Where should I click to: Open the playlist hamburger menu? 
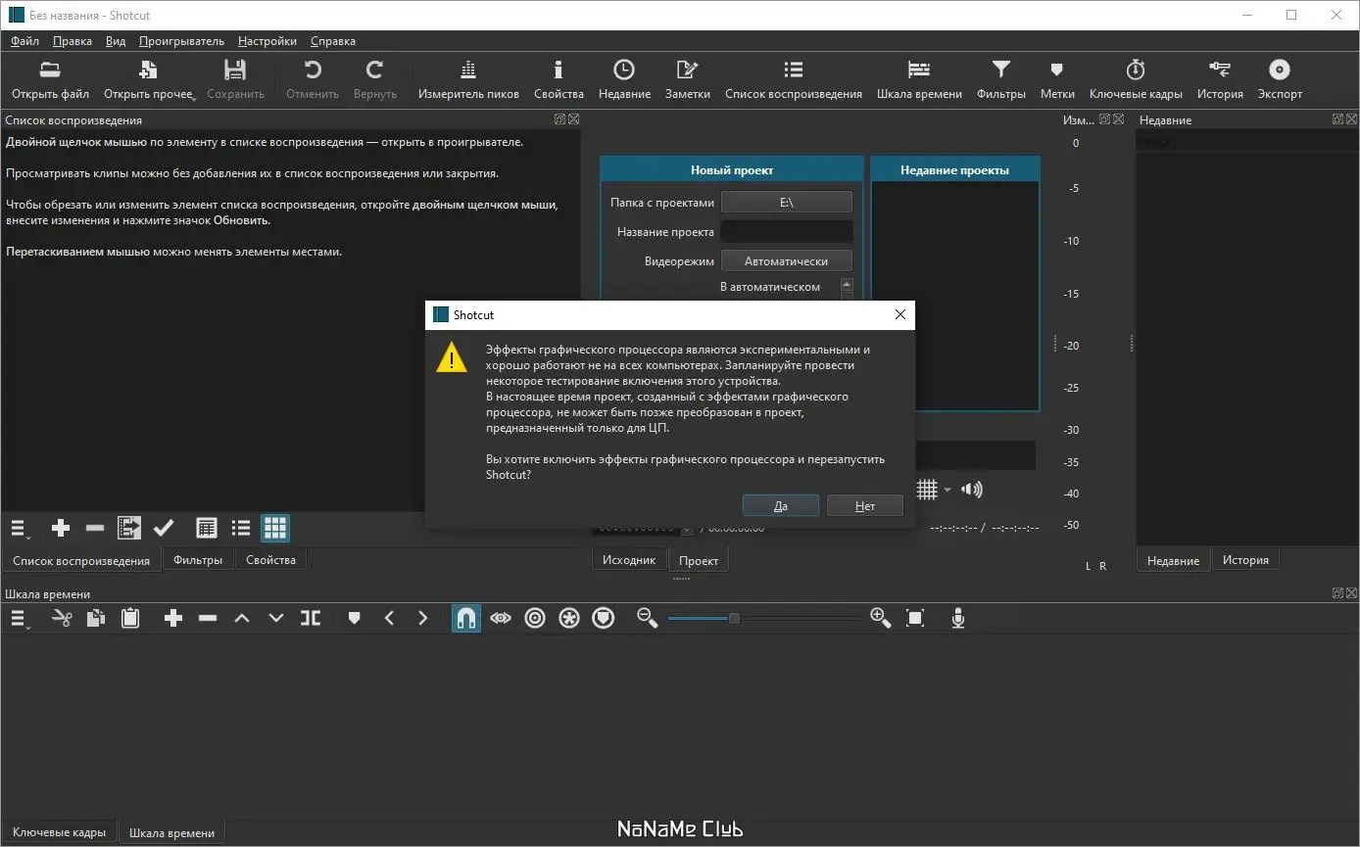tap(20, 529)
